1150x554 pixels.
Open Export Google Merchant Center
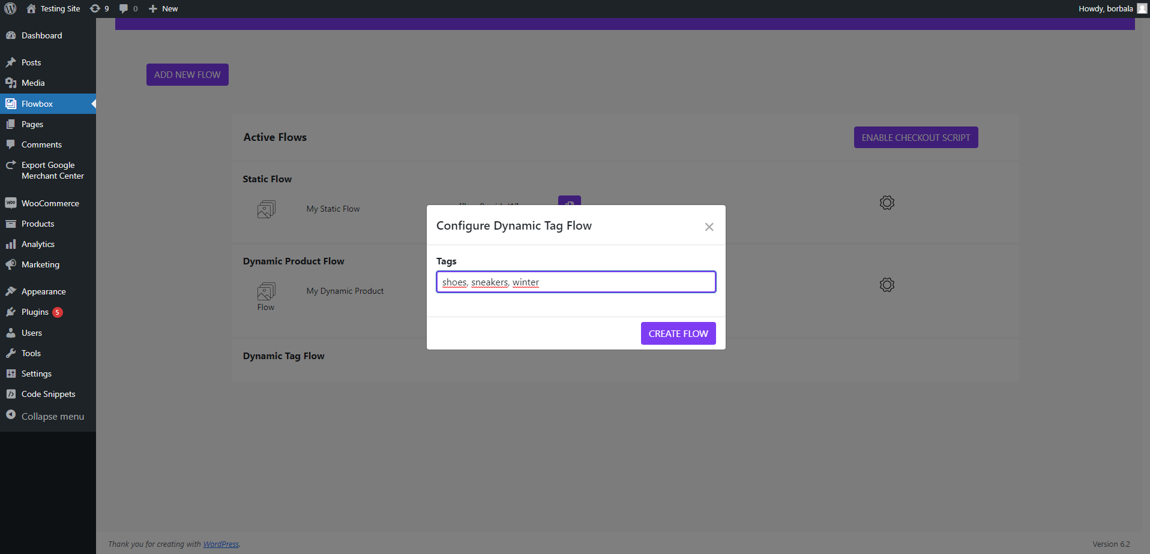click(x=48, y=170)
